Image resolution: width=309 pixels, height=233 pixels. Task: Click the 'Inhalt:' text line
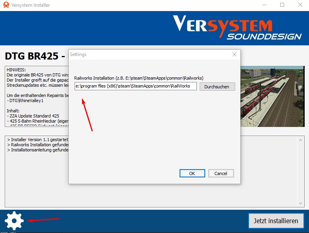click(x=13, y=111)
